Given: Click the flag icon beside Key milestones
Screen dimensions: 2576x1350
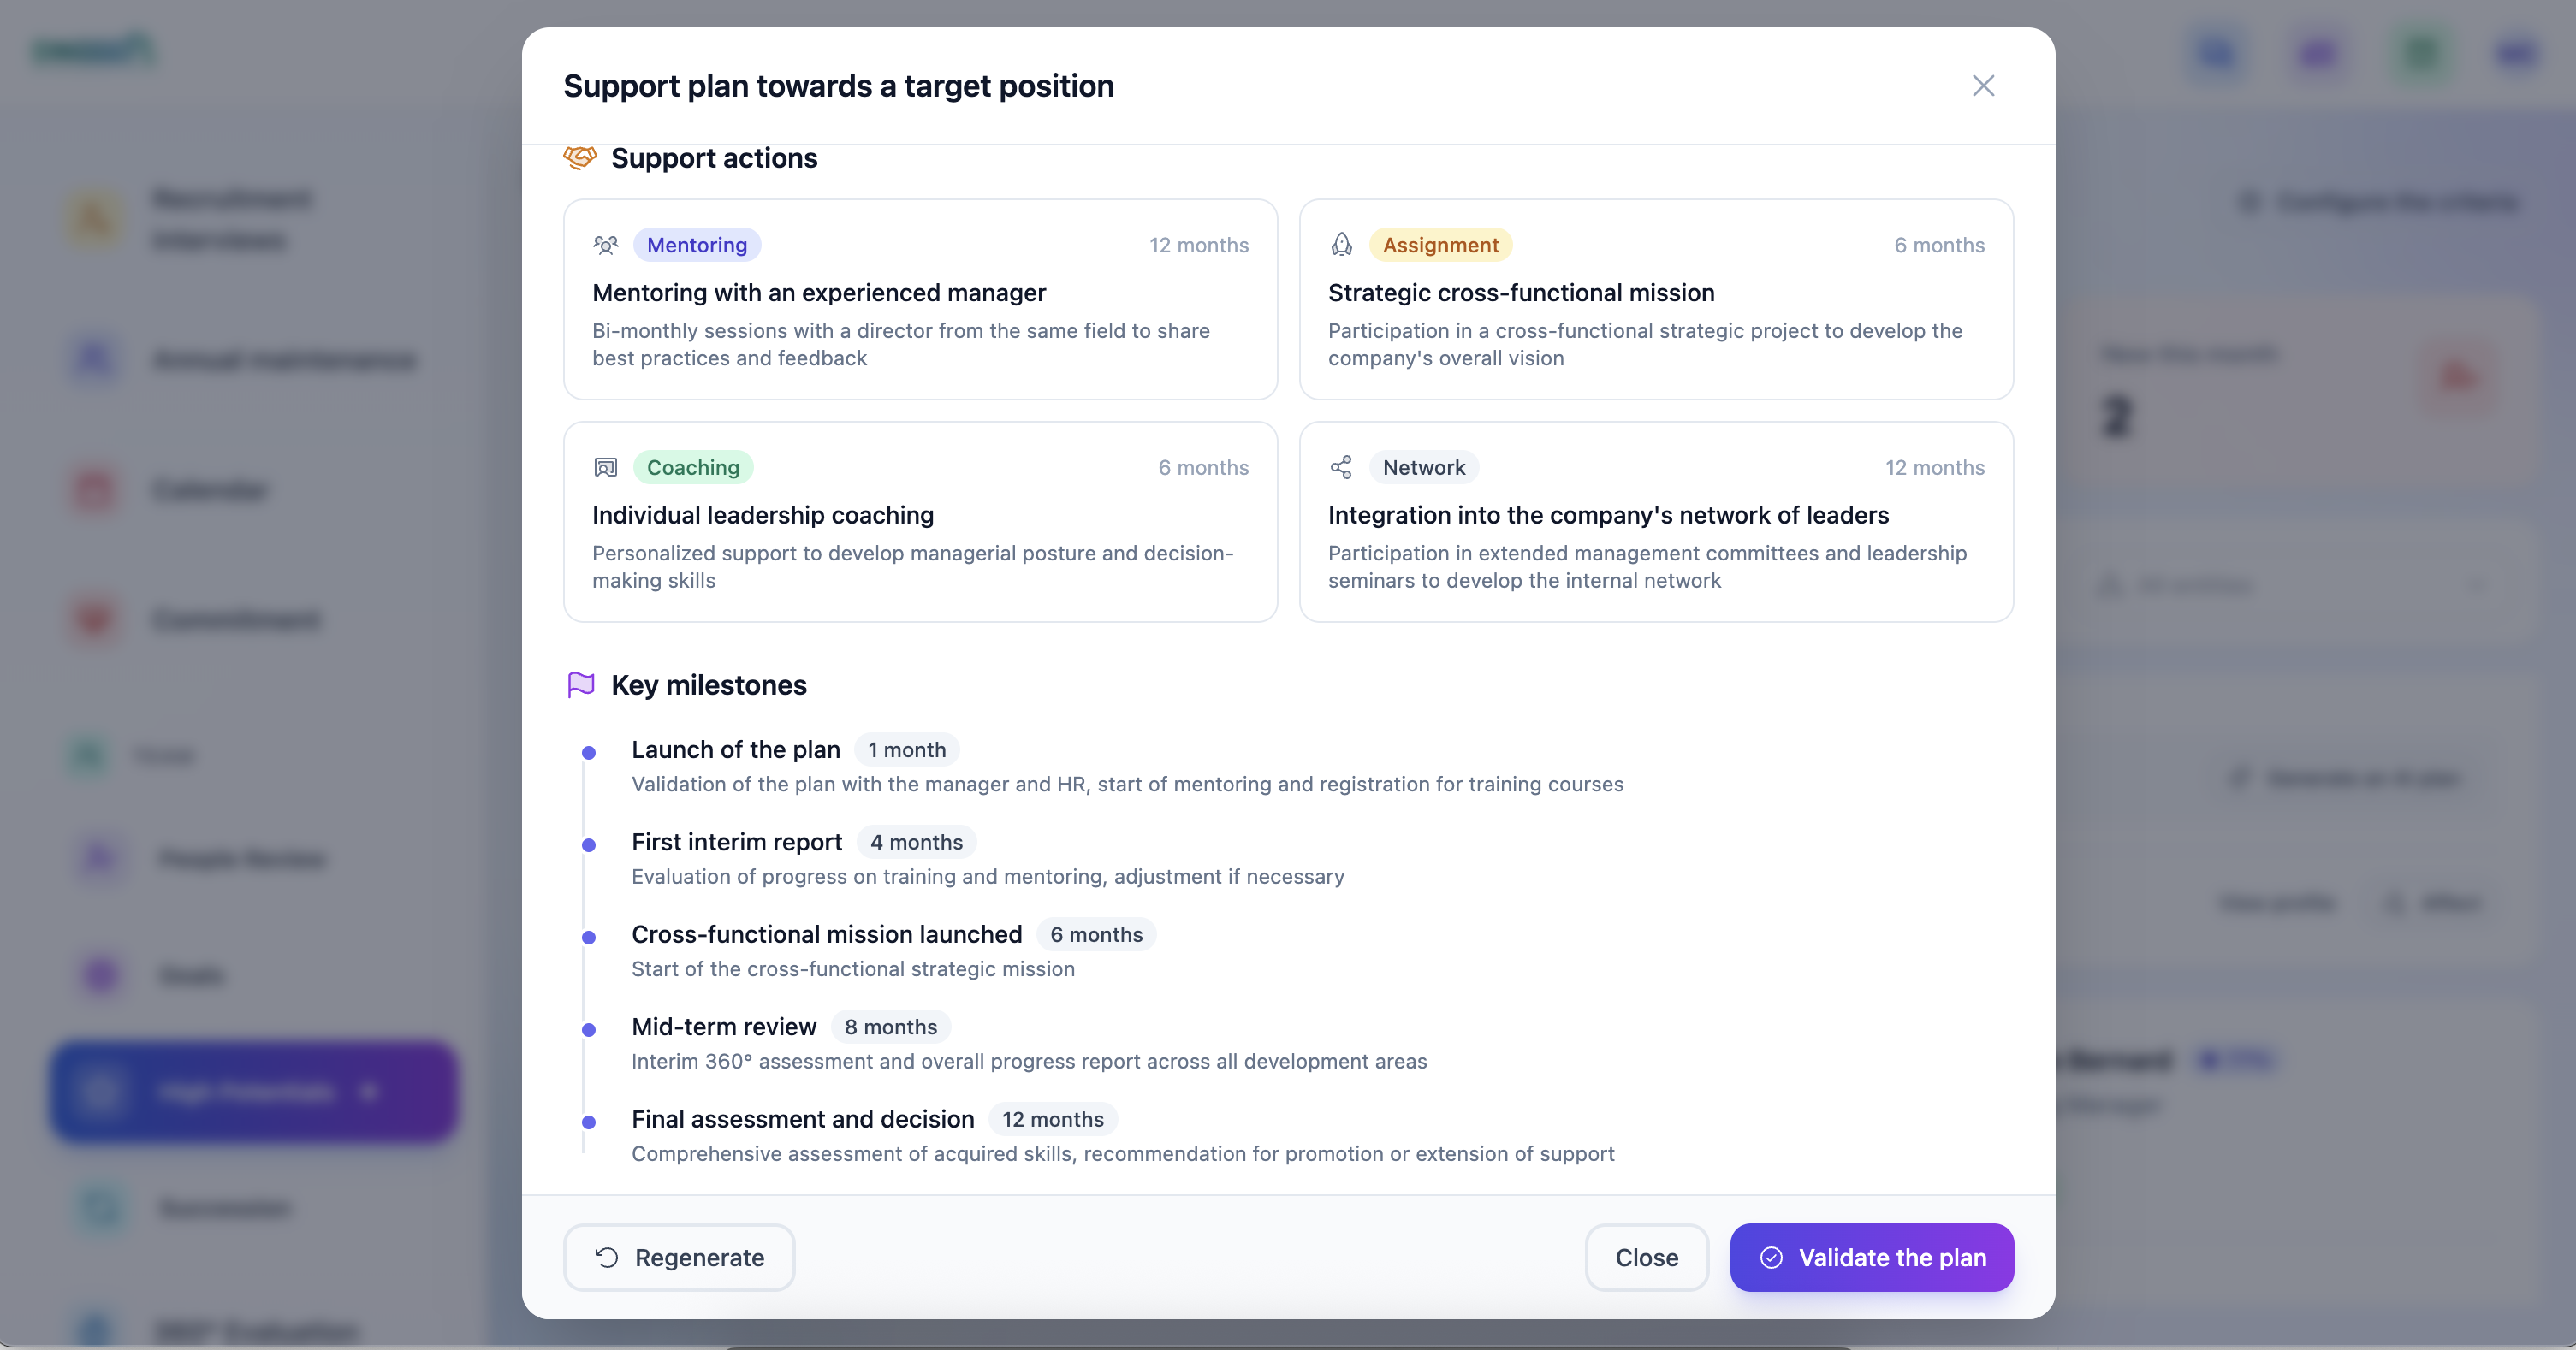Looking at the screenshot, I should 581,685.
